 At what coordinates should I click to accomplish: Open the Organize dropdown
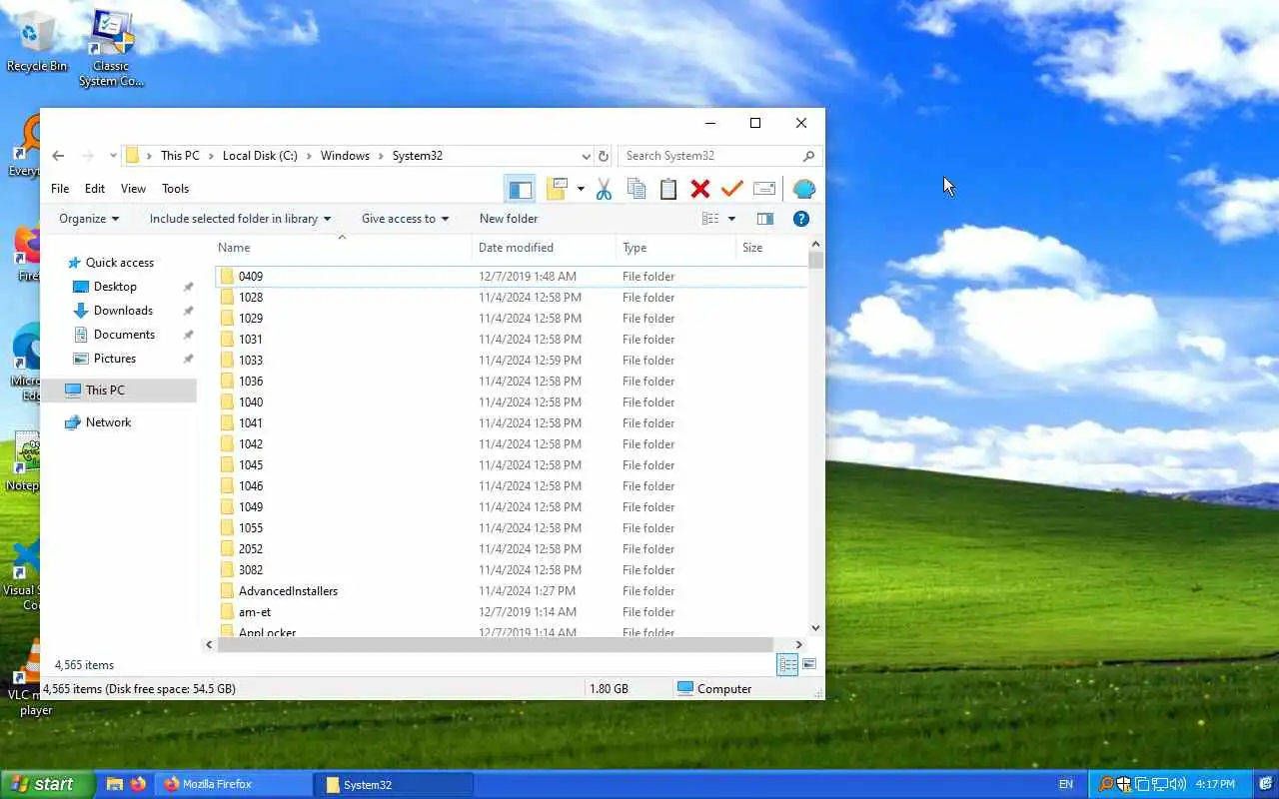point(89,219)
